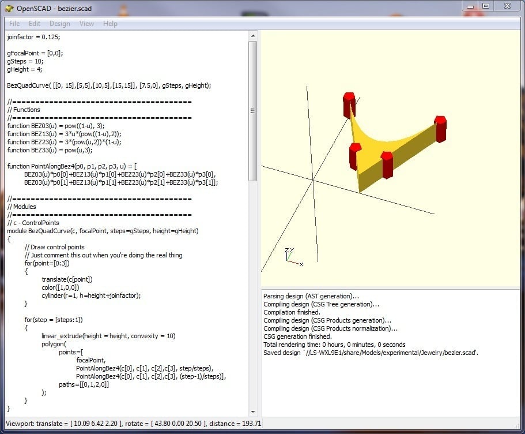Click the XYZ axis orientation indicator

pos(293,257)
